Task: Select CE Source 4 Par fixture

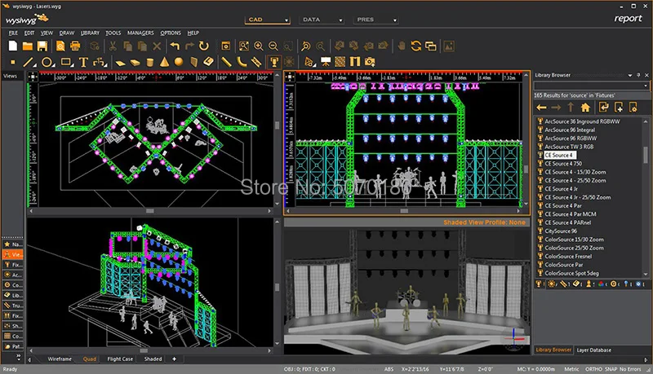Action: pyautogui.click(x=563, y=205)
